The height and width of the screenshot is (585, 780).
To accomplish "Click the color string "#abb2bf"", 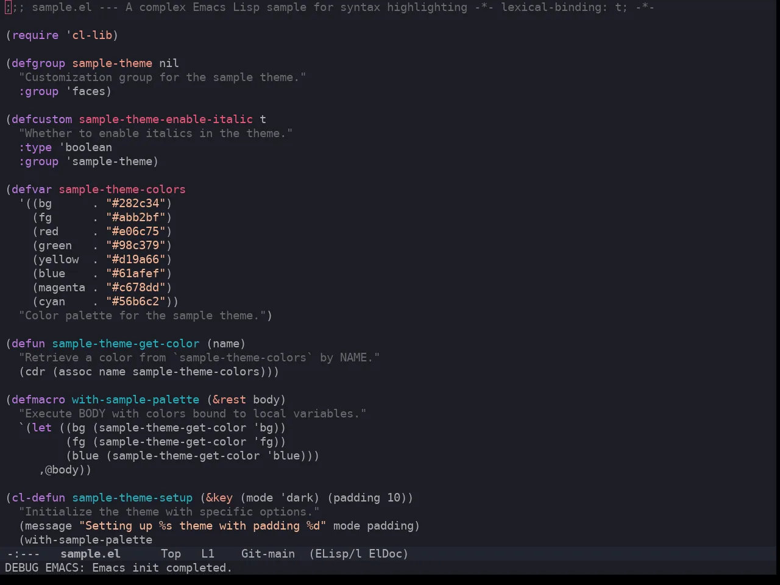I will (136, 218).
